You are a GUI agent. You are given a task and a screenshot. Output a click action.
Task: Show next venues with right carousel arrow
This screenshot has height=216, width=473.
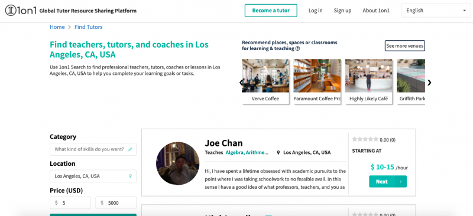429,82
